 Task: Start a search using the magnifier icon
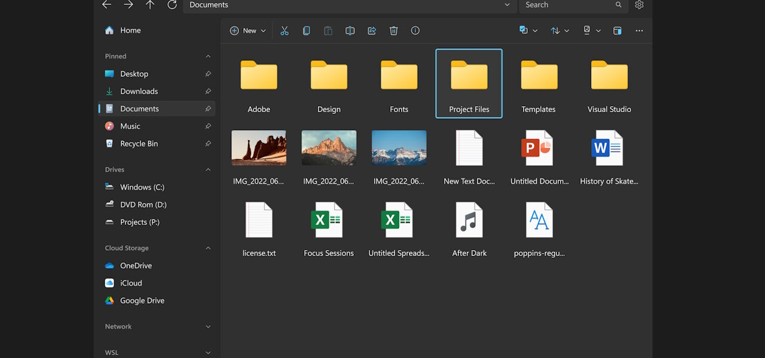point(618,5)
